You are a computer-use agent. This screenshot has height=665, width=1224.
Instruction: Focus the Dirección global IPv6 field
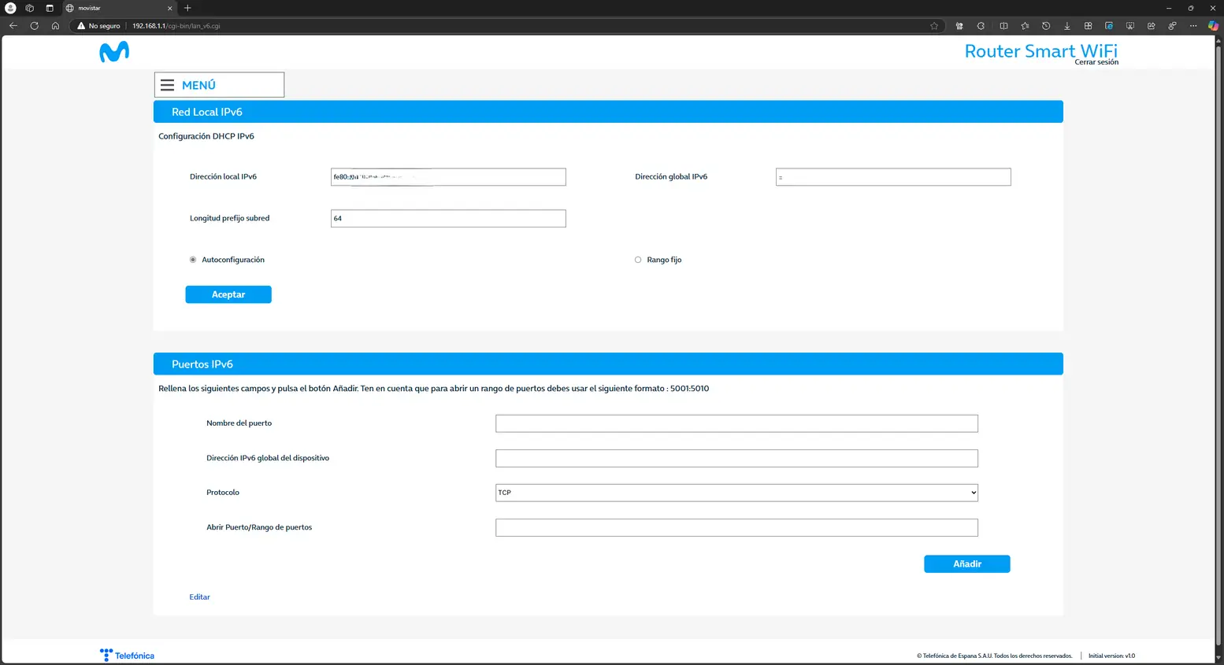[x=893, y=177]
